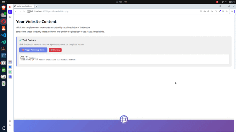This screenshot has width=236, height=132.
Task: Open the clock and date in top bar
Action: tap(122, 2)
